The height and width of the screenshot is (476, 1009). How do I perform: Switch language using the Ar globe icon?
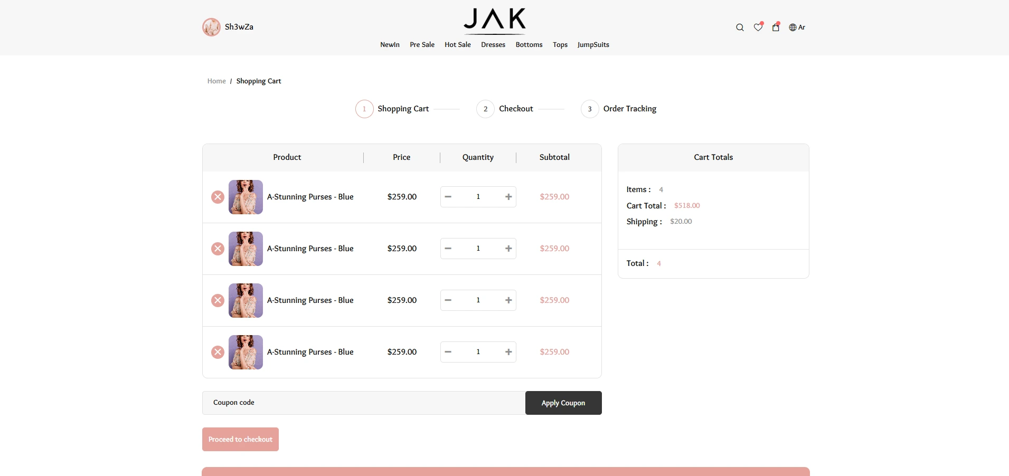point(797,27)
